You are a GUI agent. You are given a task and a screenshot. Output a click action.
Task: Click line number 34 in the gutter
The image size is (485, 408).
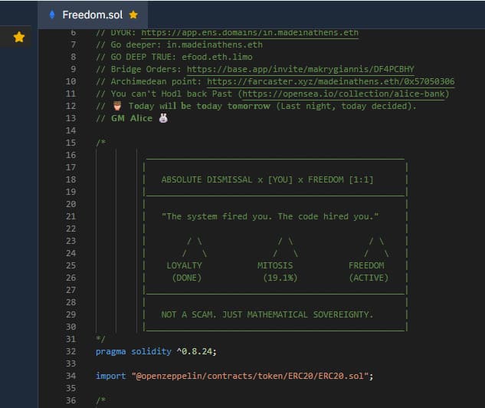(70, 376)
